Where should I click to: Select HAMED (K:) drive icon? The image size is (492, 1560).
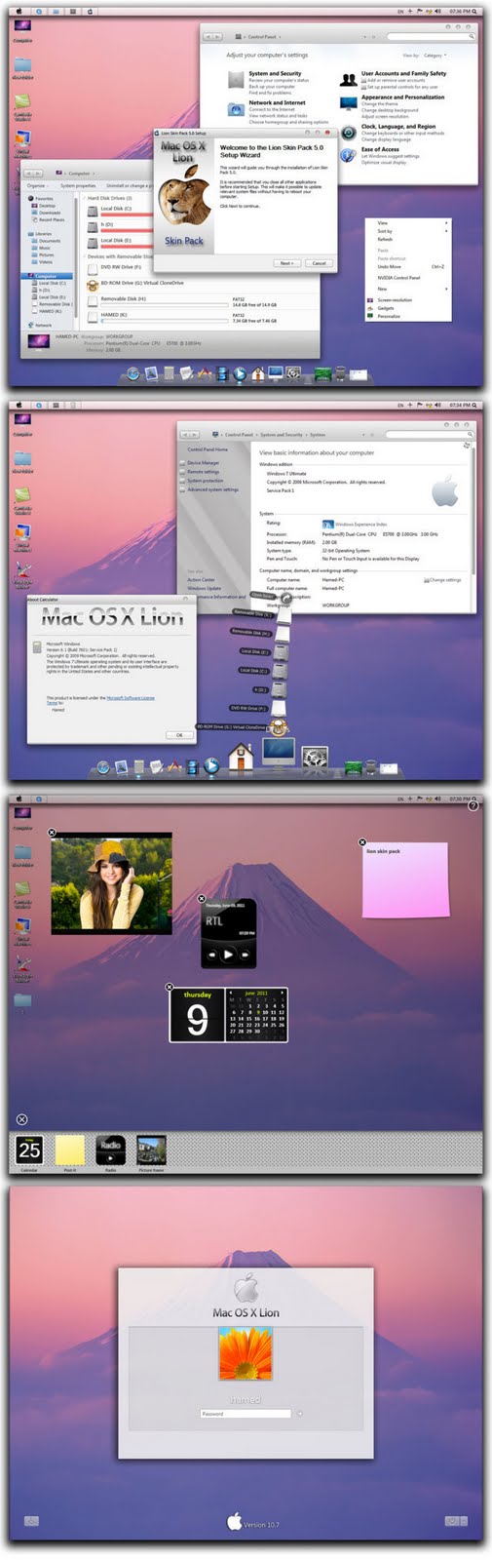(x=93, y=317)
